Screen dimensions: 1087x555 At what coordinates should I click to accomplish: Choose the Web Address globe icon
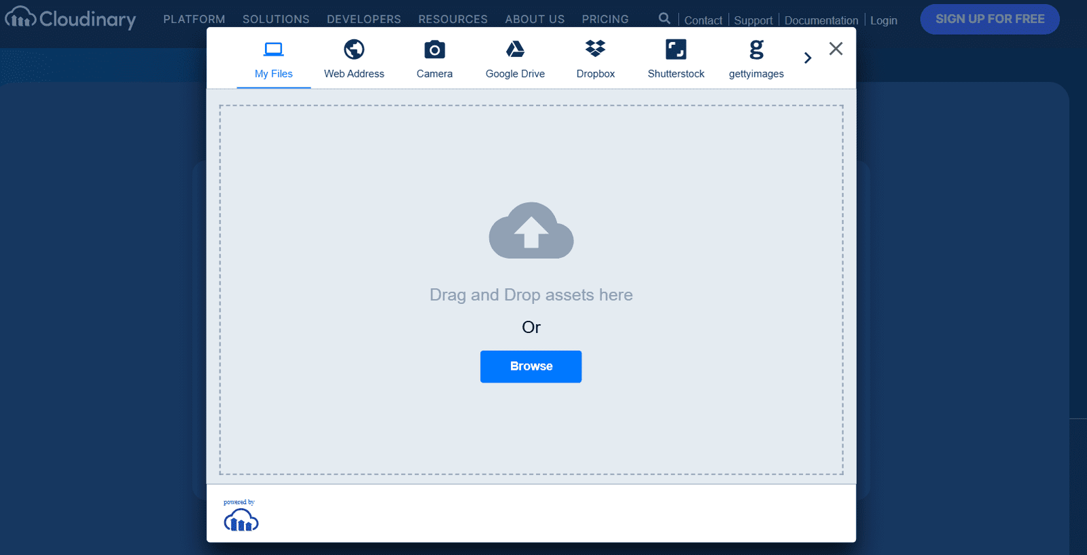pyautogui.click(x=354, y=50)
